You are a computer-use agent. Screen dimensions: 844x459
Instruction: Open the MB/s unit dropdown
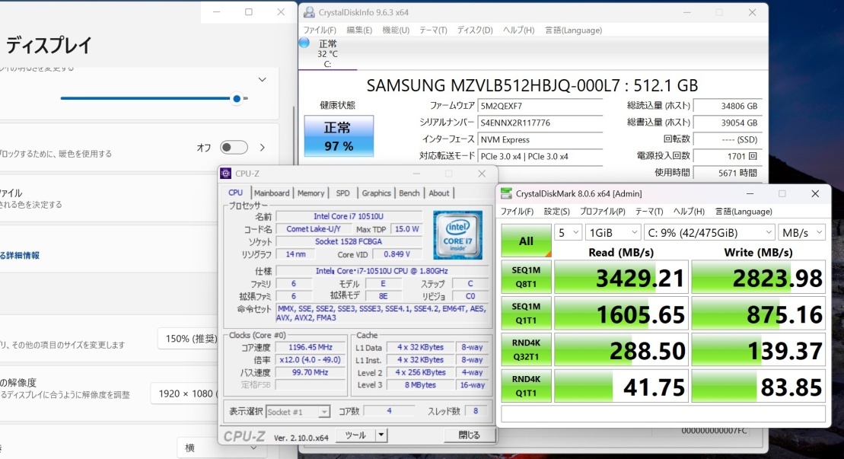click(801, 232)
